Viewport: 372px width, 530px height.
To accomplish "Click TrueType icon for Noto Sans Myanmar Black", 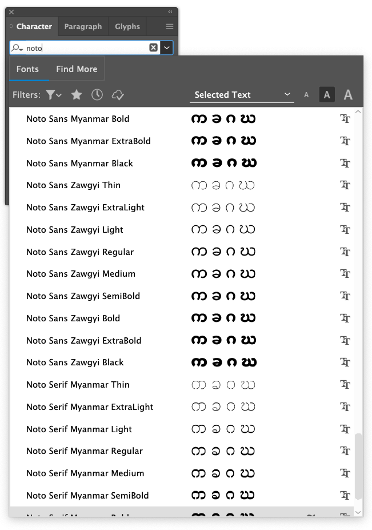I will [x=345, y=164].
